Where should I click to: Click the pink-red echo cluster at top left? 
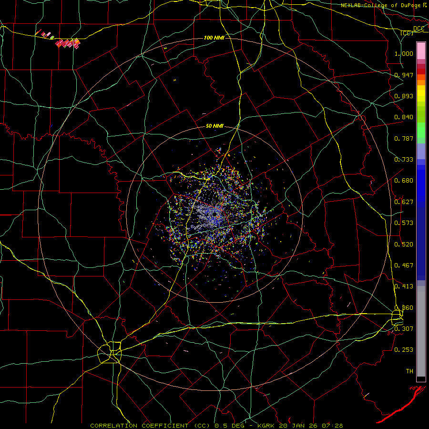[68, 43]
